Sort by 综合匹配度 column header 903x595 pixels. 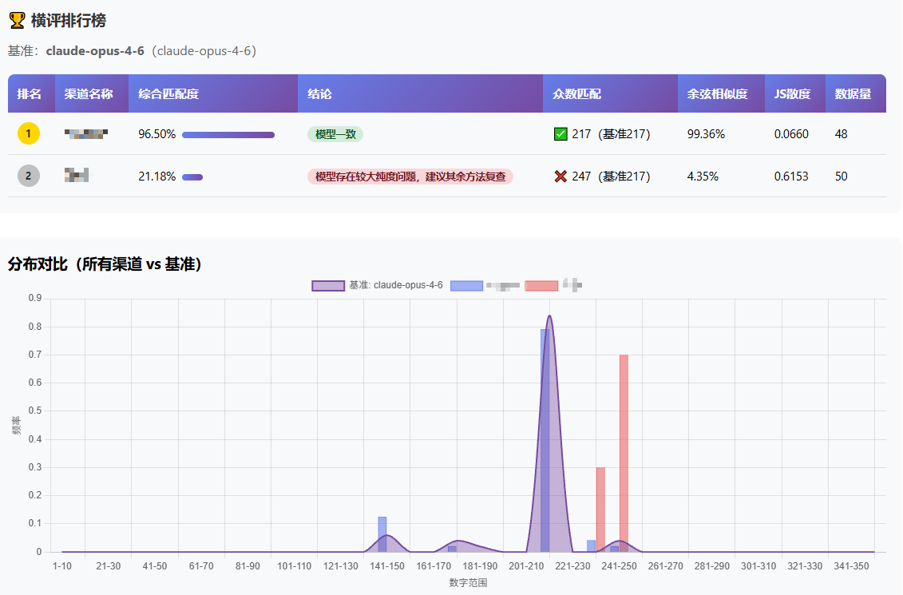[213, 93]
